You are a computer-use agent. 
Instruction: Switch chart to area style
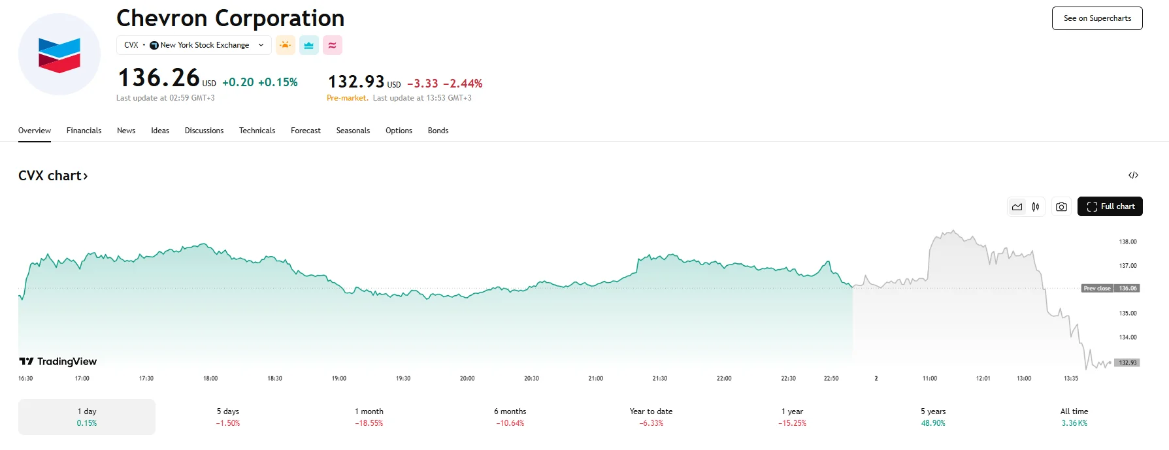[x=1017, y=206]
